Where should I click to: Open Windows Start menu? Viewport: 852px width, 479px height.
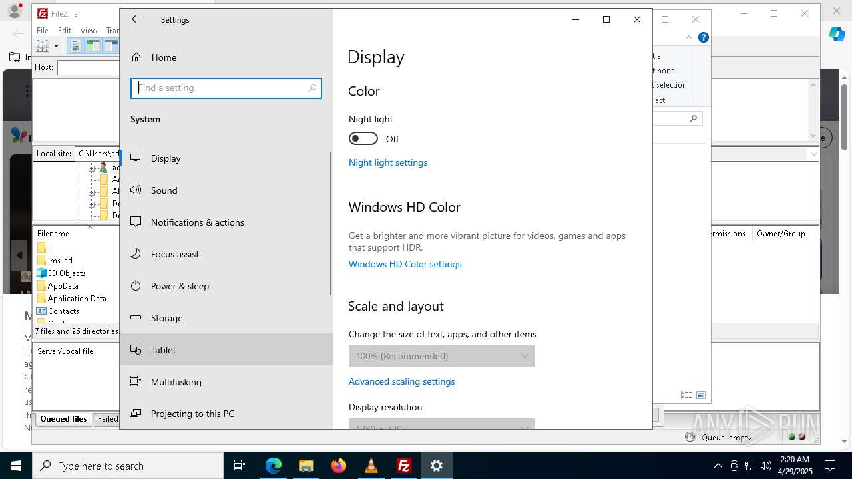pos(16,466)
